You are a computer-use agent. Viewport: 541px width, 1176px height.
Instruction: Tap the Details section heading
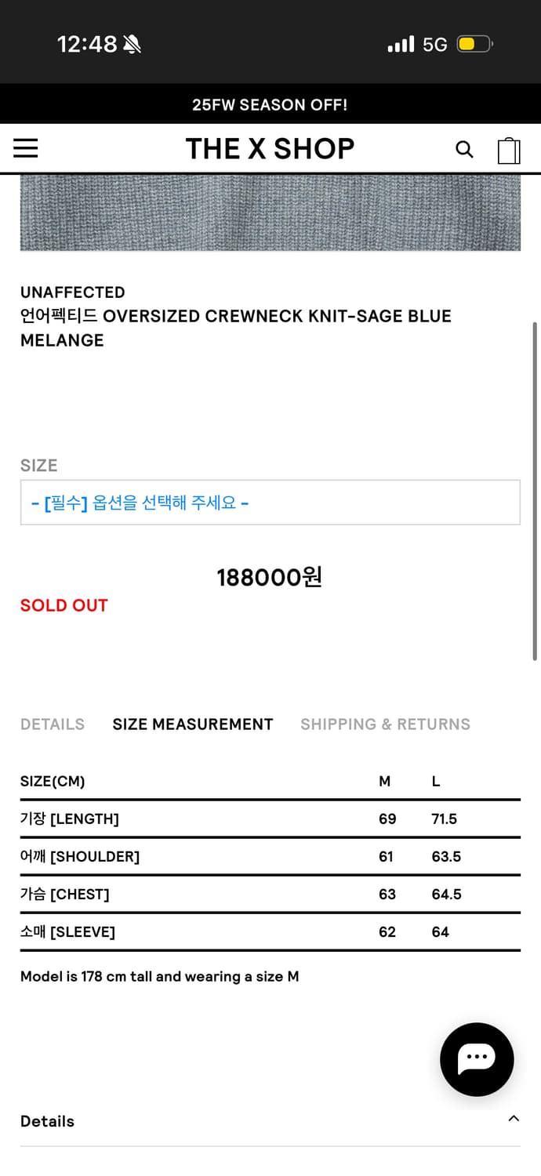click(x=47, y=1121)
